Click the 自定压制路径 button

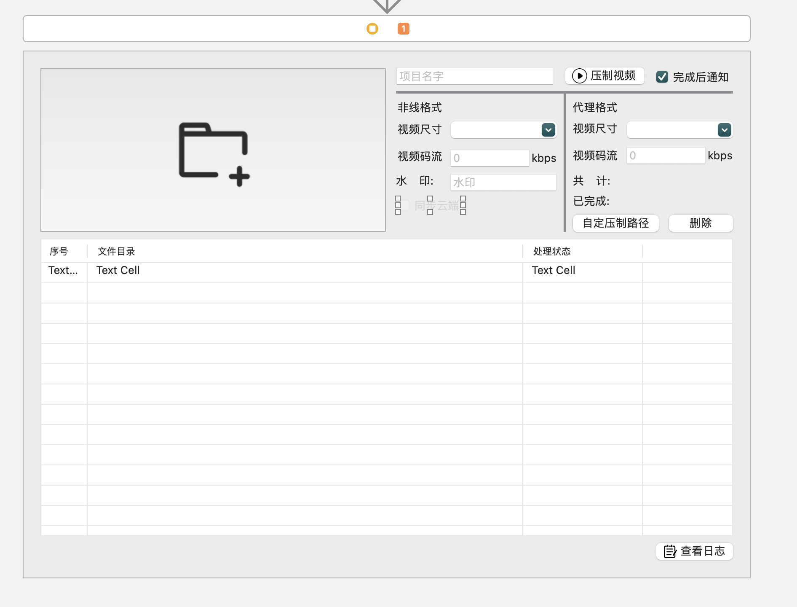coord(616,223)
